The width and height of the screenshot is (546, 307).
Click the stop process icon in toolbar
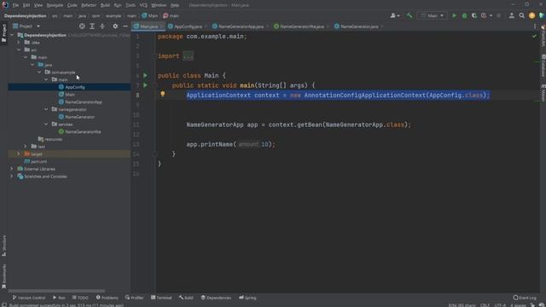coord(498,15)
